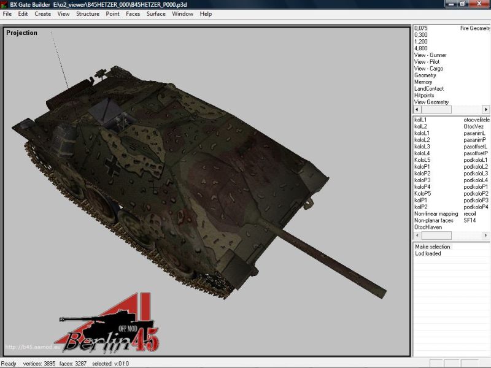Image resolution: width=491 pixels, height=368 pixels.
Task: Open the Structure menu
Action: point(88,13)
